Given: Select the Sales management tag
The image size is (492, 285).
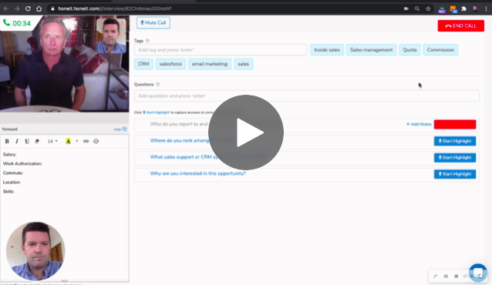Looking at the screenshot, I should pos(371,50).
